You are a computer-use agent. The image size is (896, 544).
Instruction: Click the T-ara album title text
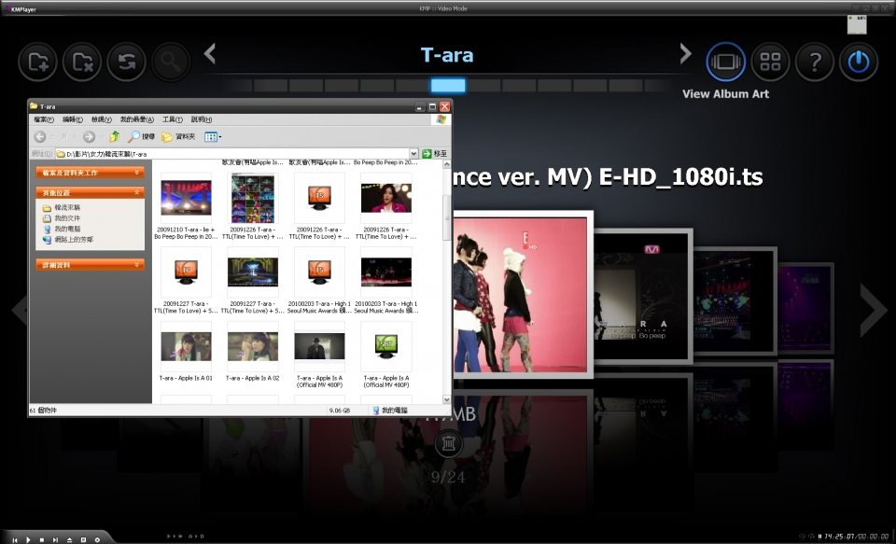[x=447, y=55]
